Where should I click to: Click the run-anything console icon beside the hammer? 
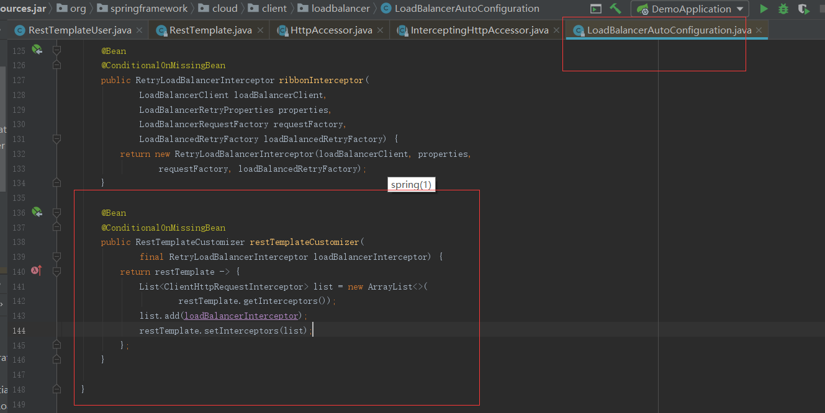click(x=596, y=9)
